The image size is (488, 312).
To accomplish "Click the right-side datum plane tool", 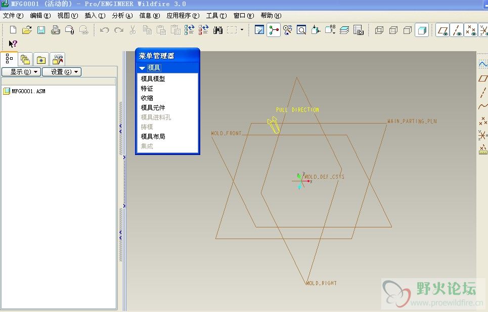I will click(x=483, y=78).
